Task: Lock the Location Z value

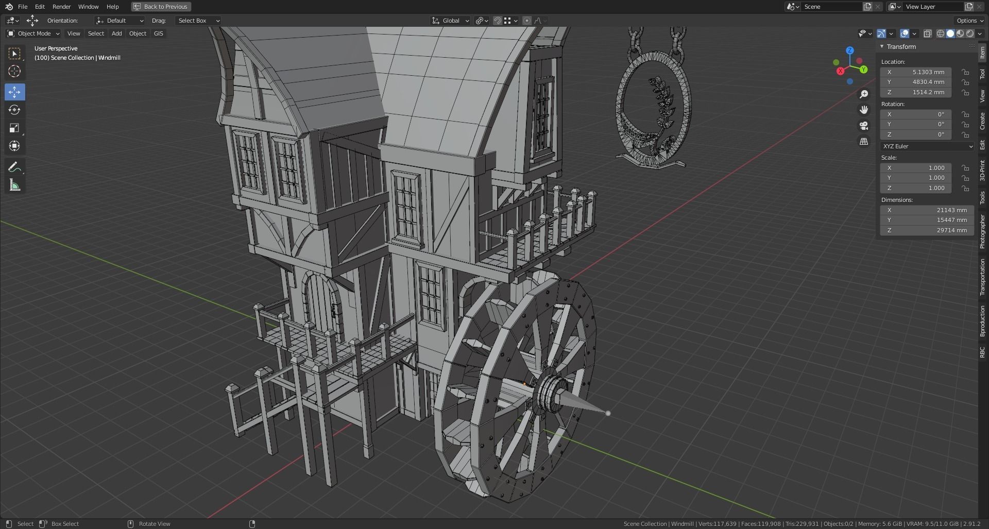Action: click(965, 92)
